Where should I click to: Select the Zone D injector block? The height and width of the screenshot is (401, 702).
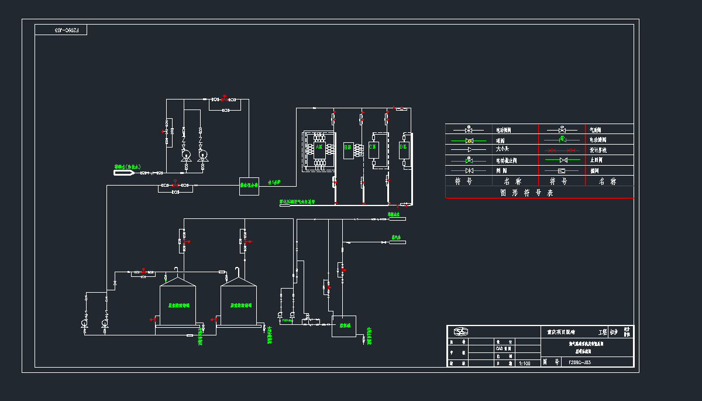pos(403,149)
